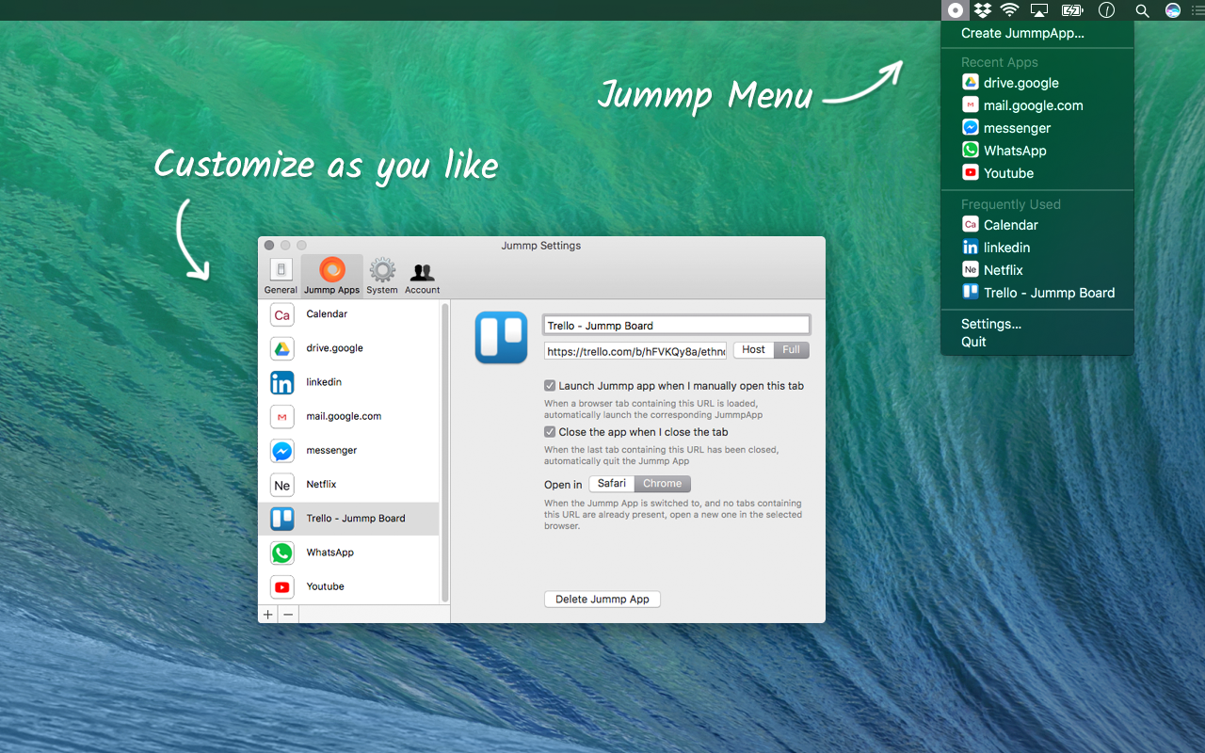Click the WhatsApp icon in settings list

pos(282,553)
